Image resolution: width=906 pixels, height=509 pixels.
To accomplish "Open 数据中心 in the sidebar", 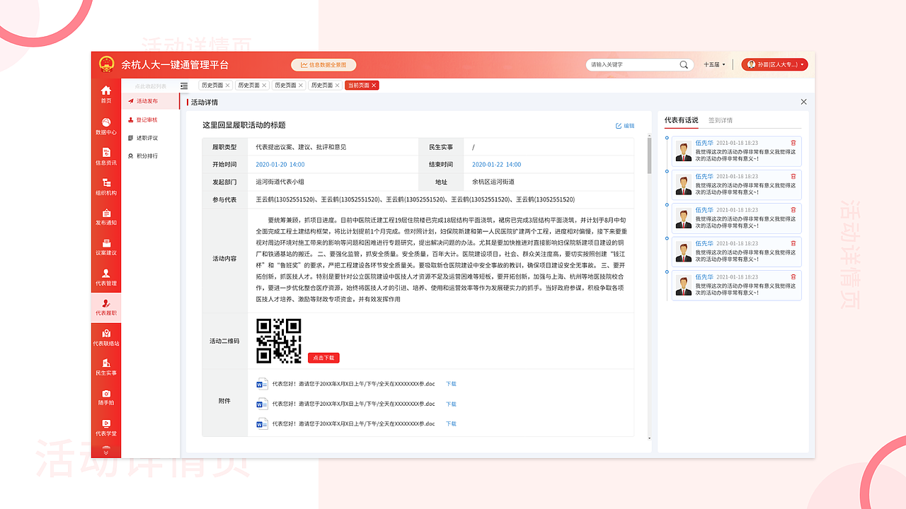I will (106, 127).
